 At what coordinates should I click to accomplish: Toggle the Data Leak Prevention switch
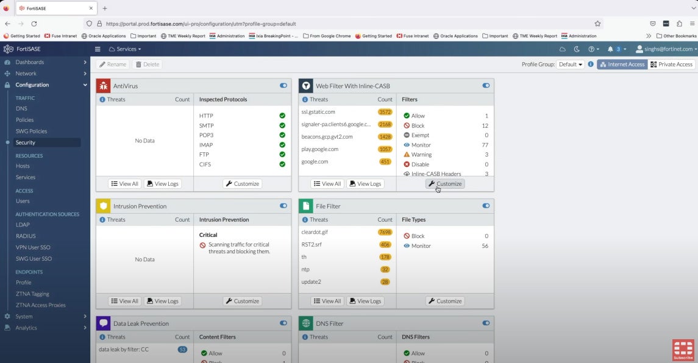click(x=283, y=323)
